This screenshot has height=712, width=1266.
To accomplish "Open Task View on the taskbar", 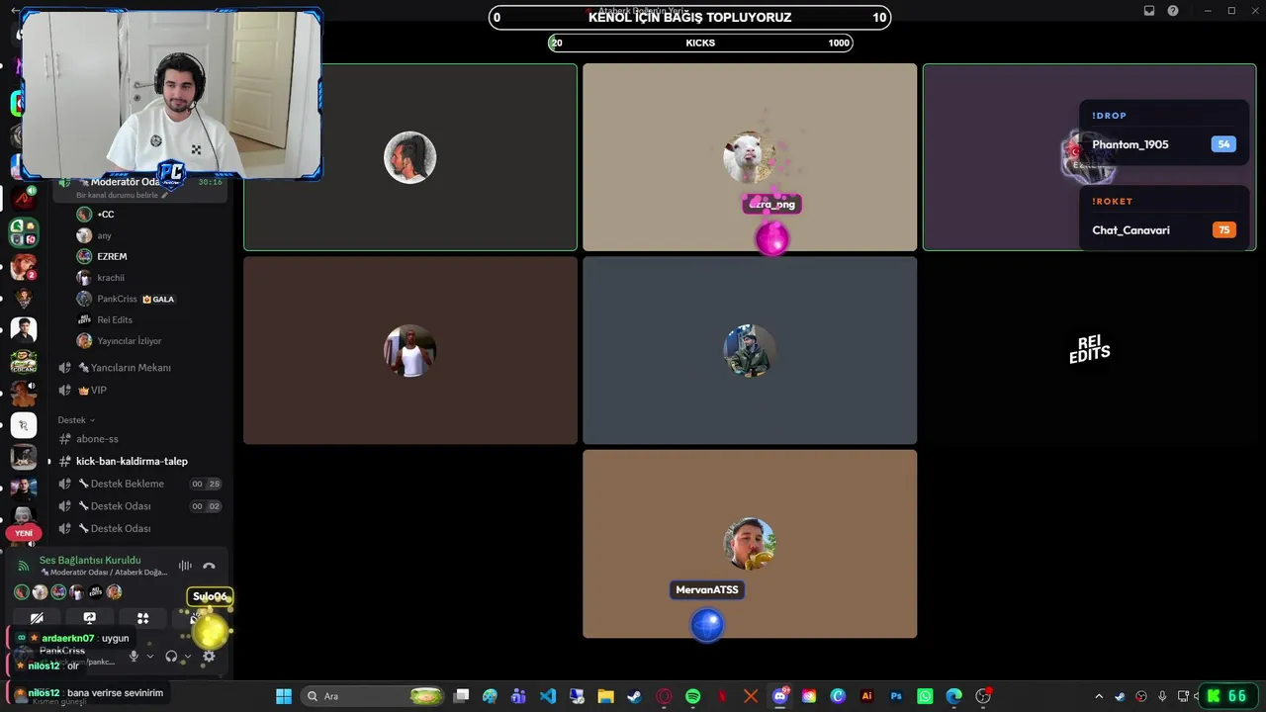I will tap(461, 696).
